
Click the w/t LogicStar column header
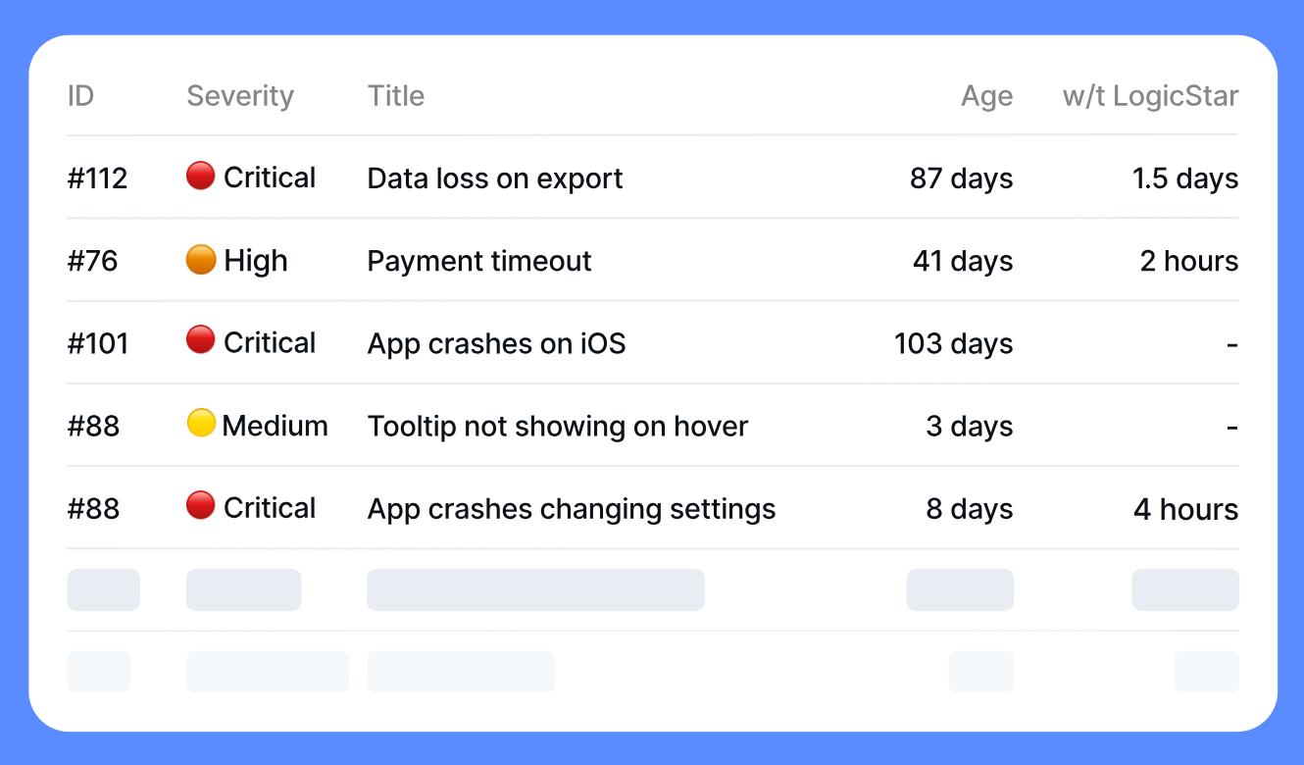[1150, 96]
